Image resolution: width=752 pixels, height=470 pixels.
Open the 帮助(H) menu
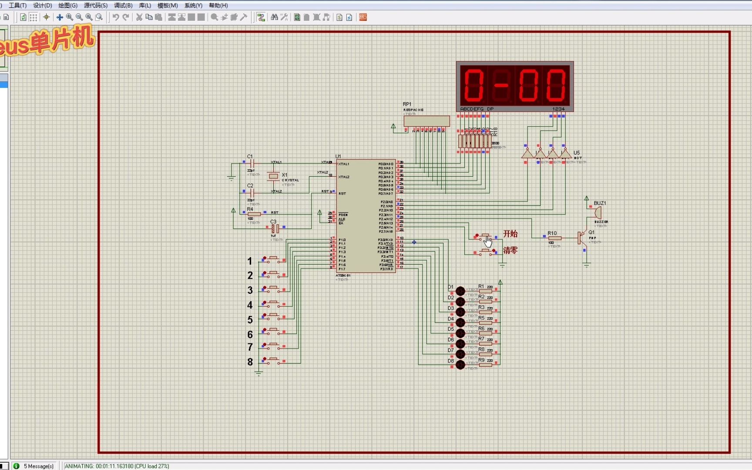click(218, 5)
